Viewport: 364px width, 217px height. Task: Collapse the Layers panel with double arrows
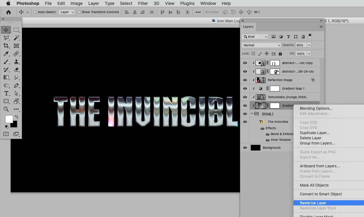(321, 21)
